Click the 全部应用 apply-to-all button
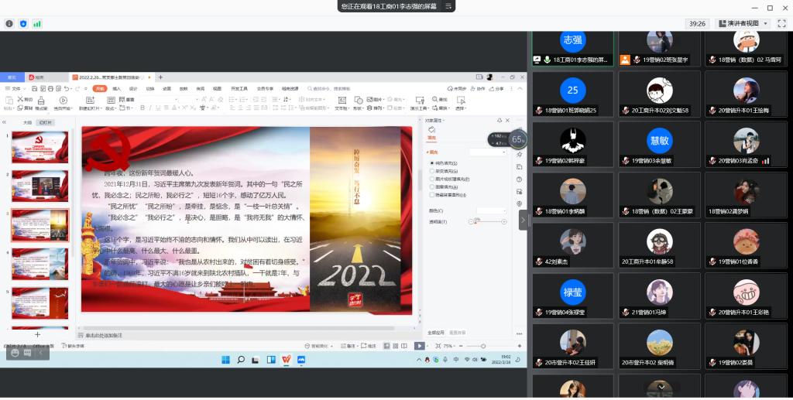Screen dimensions: 793x400 pyautogui.click(x=436, y=332)
